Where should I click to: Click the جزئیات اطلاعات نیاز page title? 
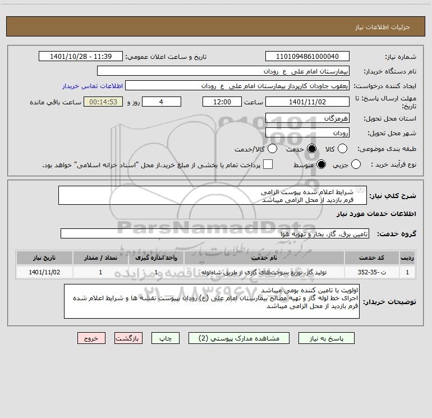coord(382,27)
